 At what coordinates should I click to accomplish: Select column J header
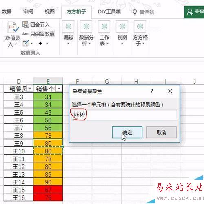(195, 81)
